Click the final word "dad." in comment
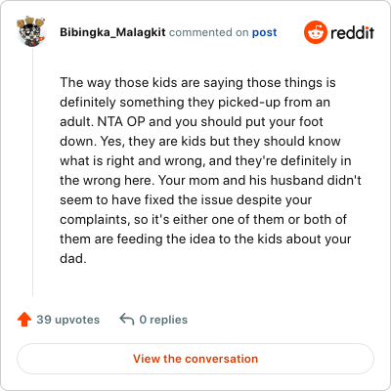 73,258
